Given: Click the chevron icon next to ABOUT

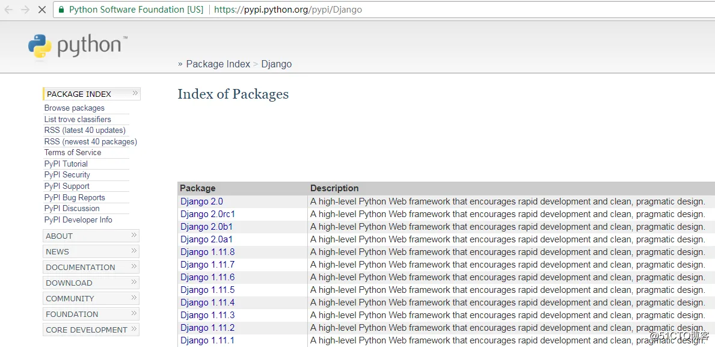Looking at the screenshot, I should 134,235.
